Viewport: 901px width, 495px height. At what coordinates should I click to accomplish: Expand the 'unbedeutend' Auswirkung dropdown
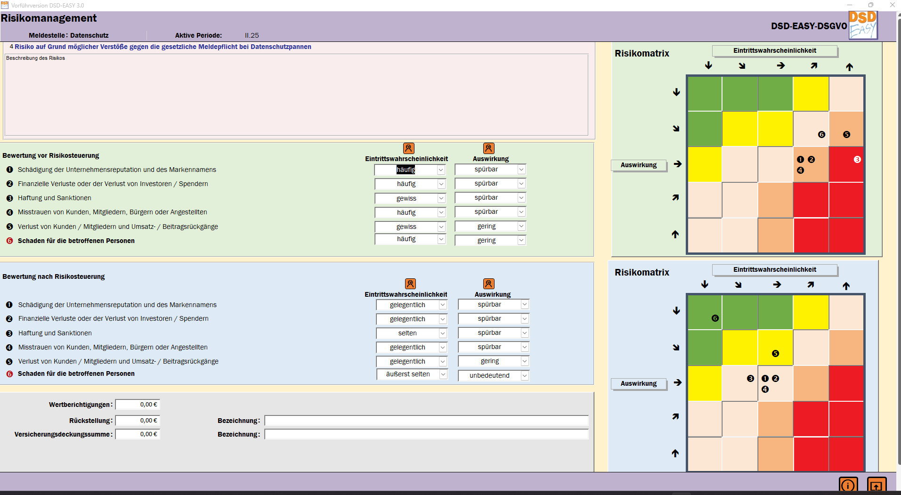pyautogui.click(x=525, y=375)
